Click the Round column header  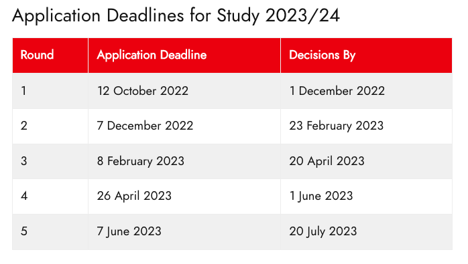[x=50, y=55]
